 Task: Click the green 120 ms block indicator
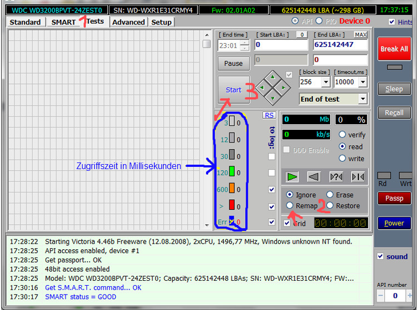pyautogui.click(x=232, y=171)
